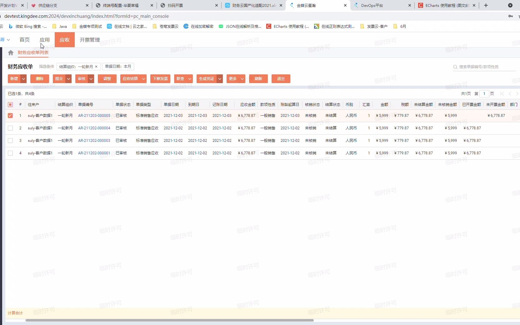The image size is (520, 325).
Task: Open the 应用 menu tab
Action: pos(45,40)
